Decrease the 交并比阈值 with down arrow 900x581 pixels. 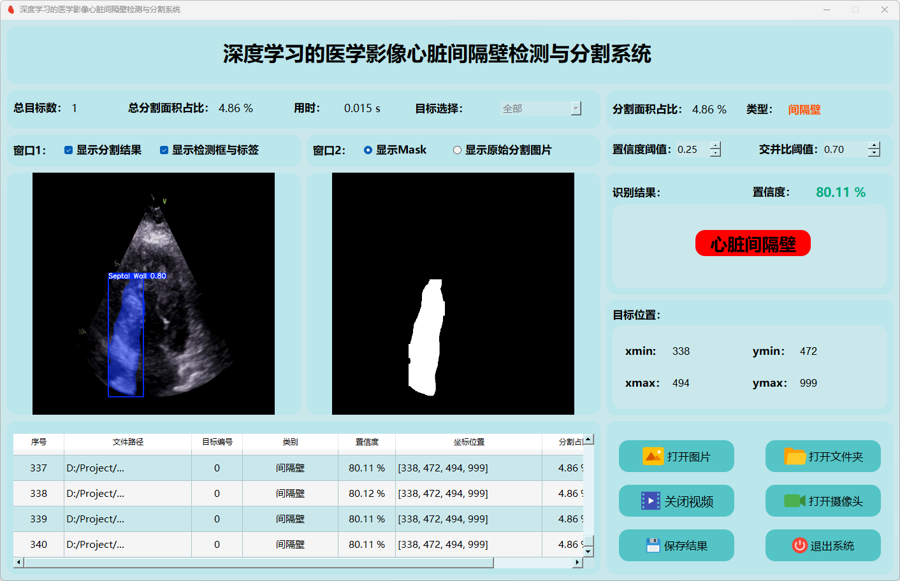pos(874,154)
